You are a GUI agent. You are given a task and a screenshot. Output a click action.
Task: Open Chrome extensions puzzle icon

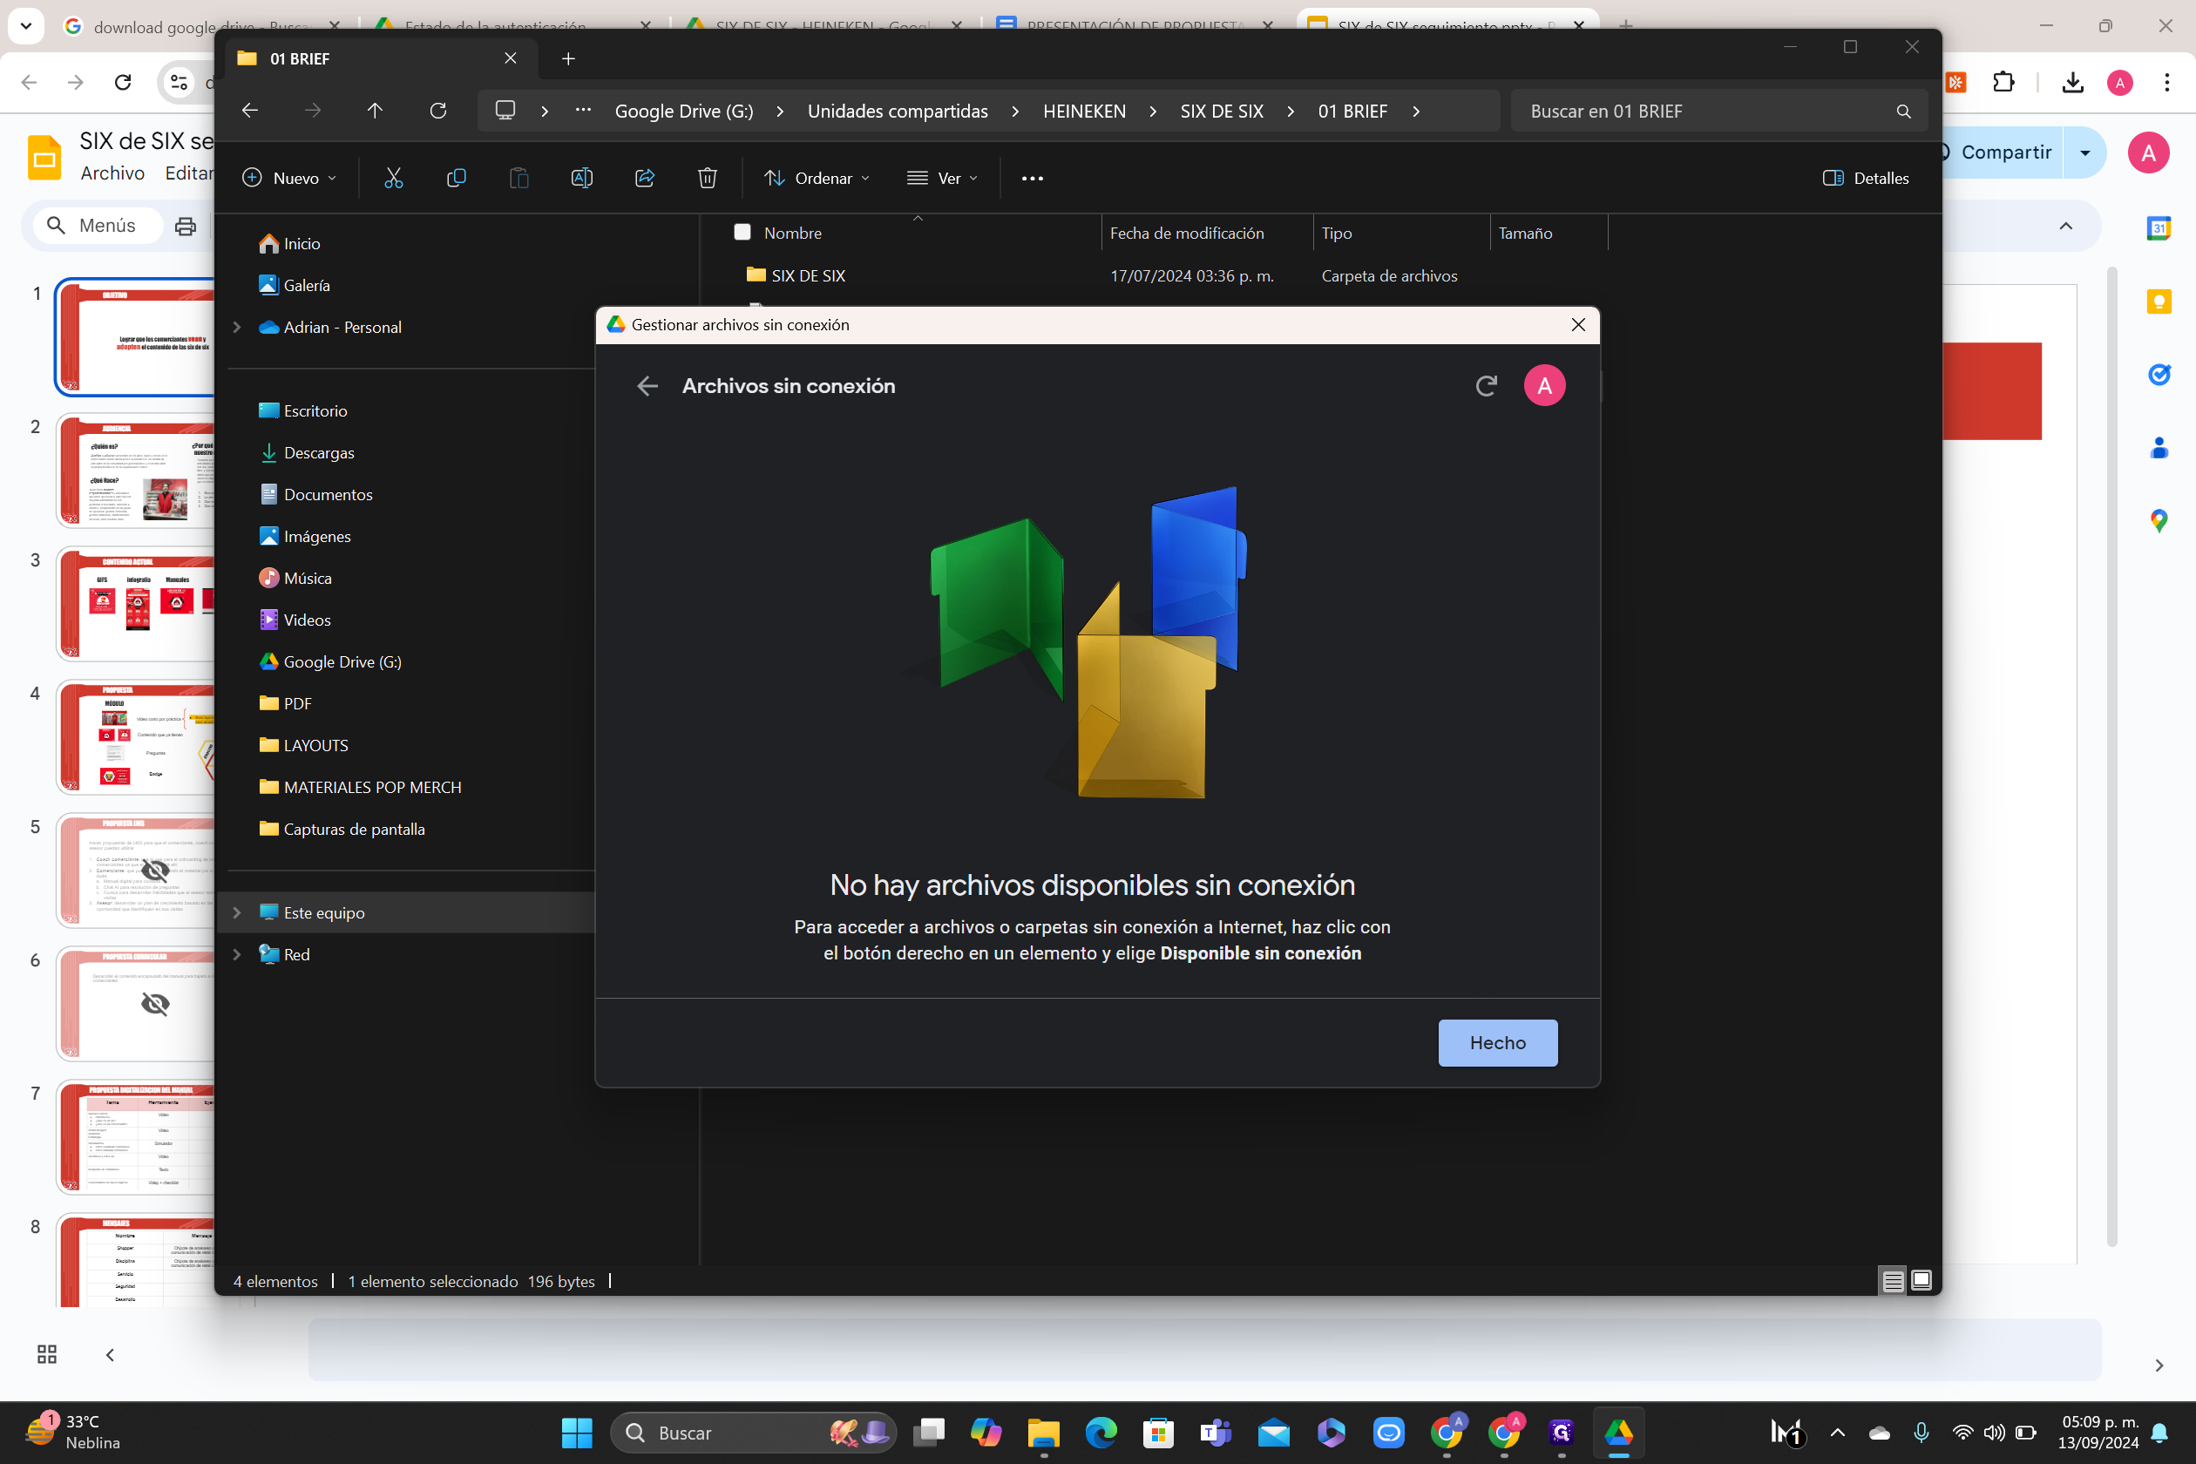pos(2003,82)
